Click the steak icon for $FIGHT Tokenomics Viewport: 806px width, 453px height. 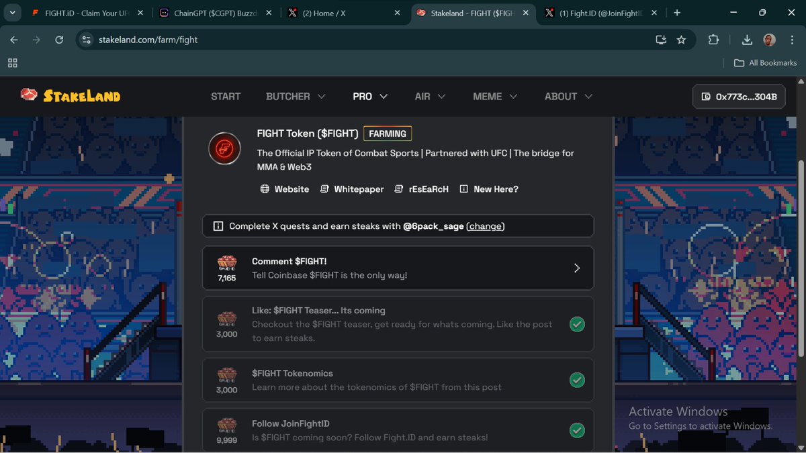[227, 374]
